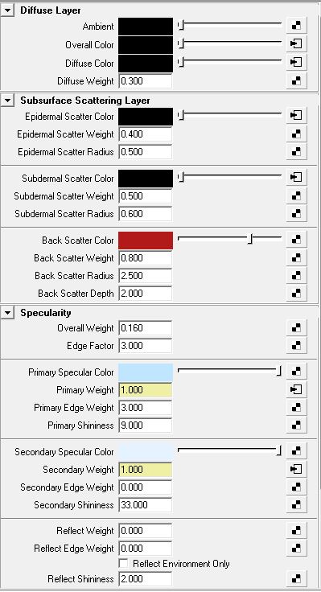321x592 pixels.
Task: Click the map button beside Reflect Shininess
Action: (296, 578)
